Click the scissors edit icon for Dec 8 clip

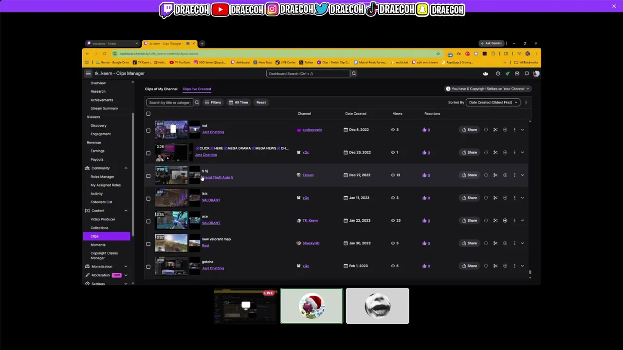click(x=495, y=130)
